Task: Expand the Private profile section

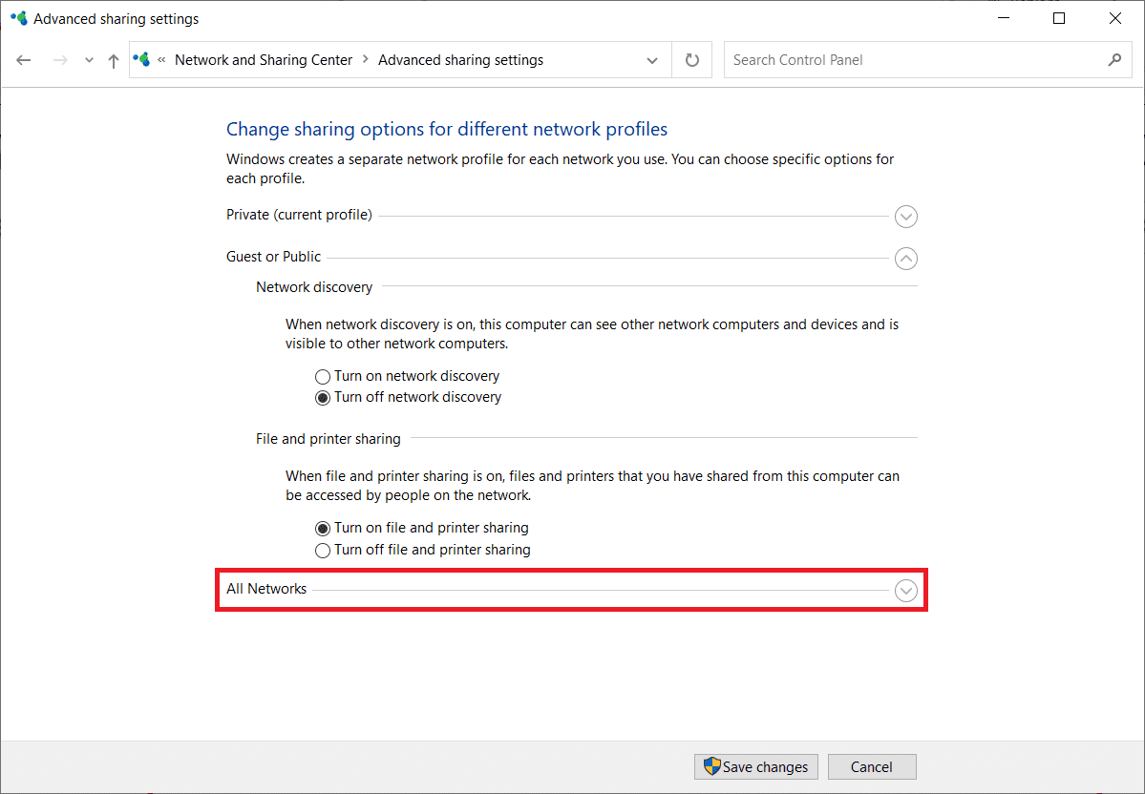Action: coord(905,216)
